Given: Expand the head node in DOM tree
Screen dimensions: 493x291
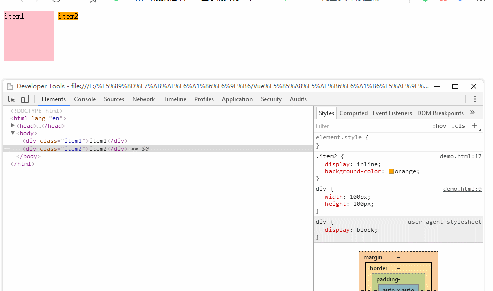Looking at the screenshot, I should click(13, 125).
